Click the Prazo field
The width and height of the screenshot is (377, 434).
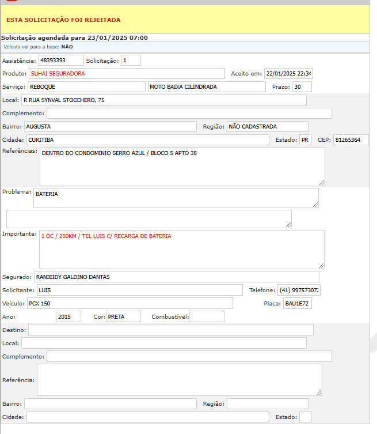tap(302, 87)
